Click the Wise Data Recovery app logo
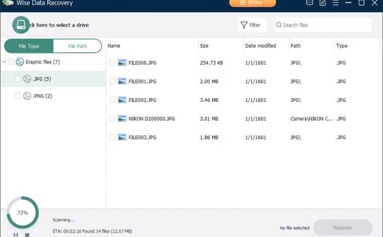 8,3
